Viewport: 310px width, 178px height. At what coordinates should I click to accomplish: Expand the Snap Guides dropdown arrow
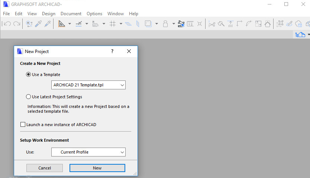(87, 24)
